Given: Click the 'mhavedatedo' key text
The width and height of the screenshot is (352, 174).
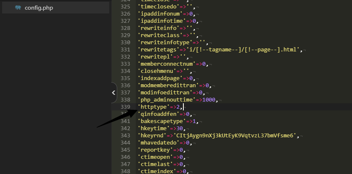Looking at the screenshot, I should [159, 143].
